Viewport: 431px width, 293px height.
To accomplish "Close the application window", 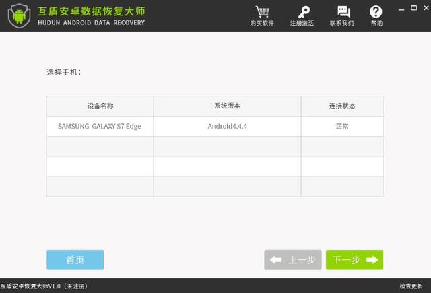I will (426, 8).
